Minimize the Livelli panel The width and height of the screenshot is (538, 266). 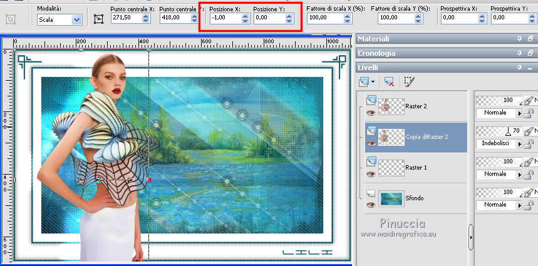coord(530,68)
